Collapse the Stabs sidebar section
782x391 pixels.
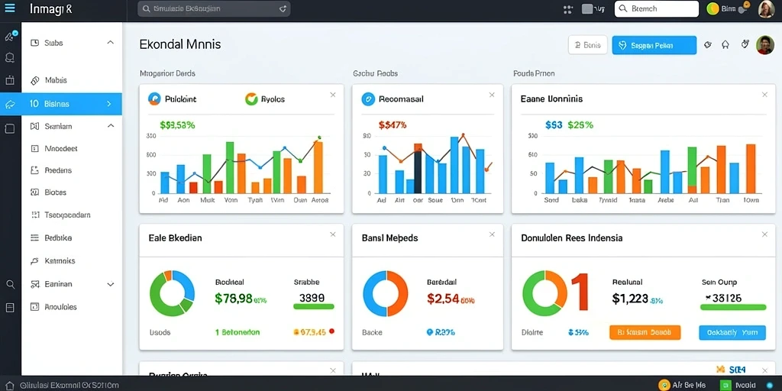pos(111,43)
